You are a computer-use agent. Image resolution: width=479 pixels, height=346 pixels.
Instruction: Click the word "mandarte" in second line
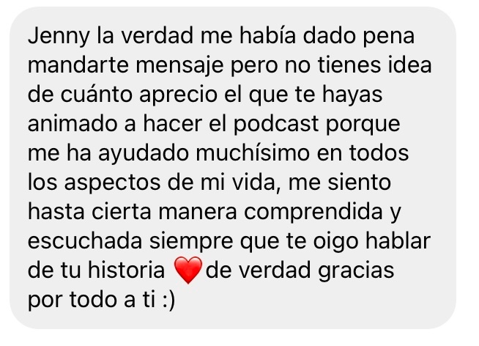coord(78,65)
